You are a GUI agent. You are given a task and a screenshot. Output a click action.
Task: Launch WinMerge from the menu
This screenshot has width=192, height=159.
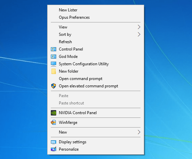(96, 123)
